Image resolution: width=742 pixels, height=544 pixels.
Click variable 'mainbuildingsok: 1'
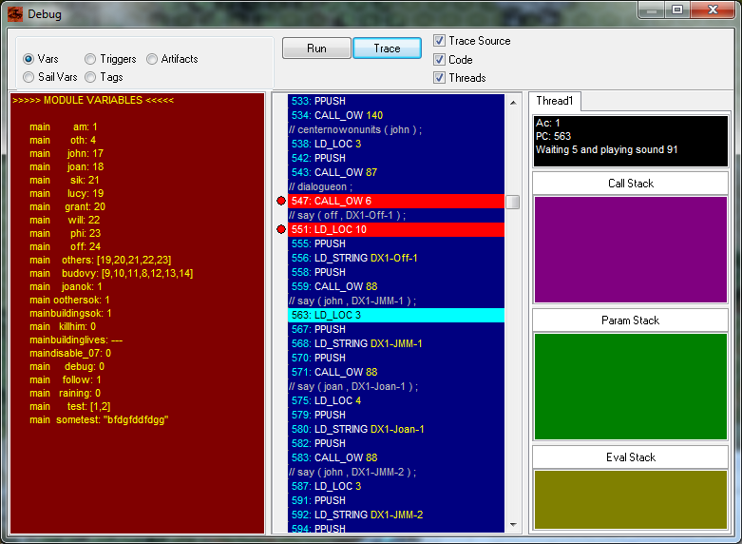pos(70,313)
